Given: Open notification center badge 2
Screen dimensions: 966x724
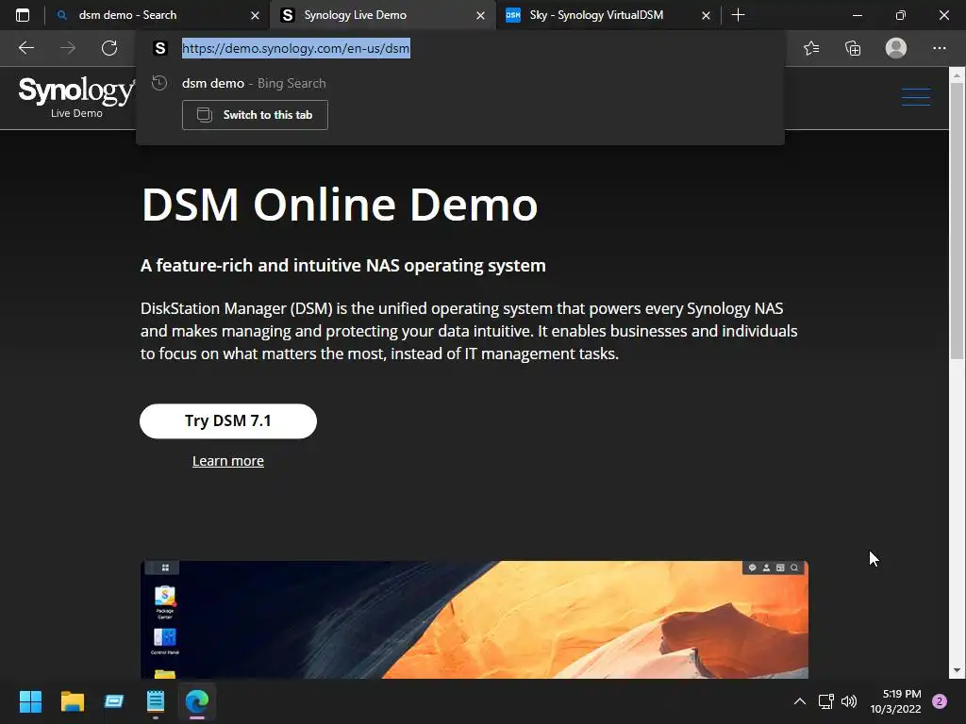Looking at the screenshot, I should (x=940, y=701).
